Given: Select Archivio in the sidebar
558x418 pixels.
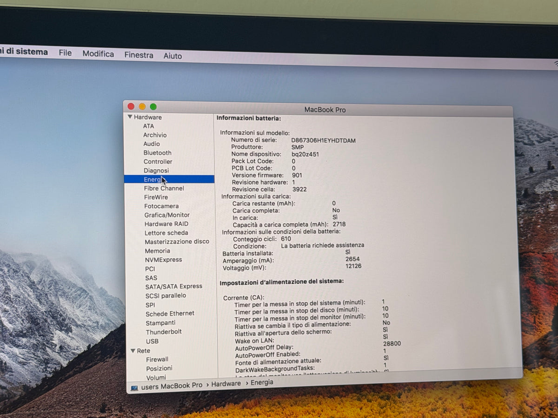Looking at the screenshot, I should (x=155, y=135).
